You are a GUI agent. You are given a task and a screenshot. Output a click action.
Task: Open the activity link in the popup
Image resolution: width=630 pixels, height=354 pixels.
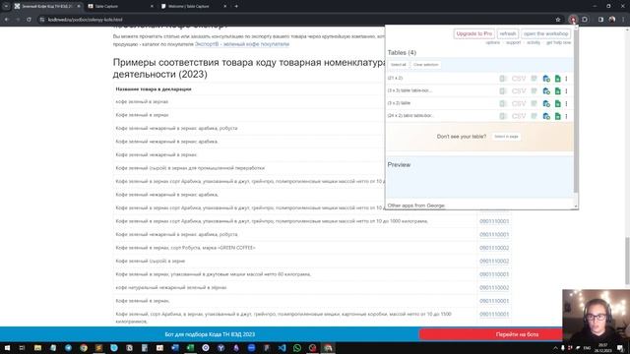pyautogui.click(x=534, y=42)
